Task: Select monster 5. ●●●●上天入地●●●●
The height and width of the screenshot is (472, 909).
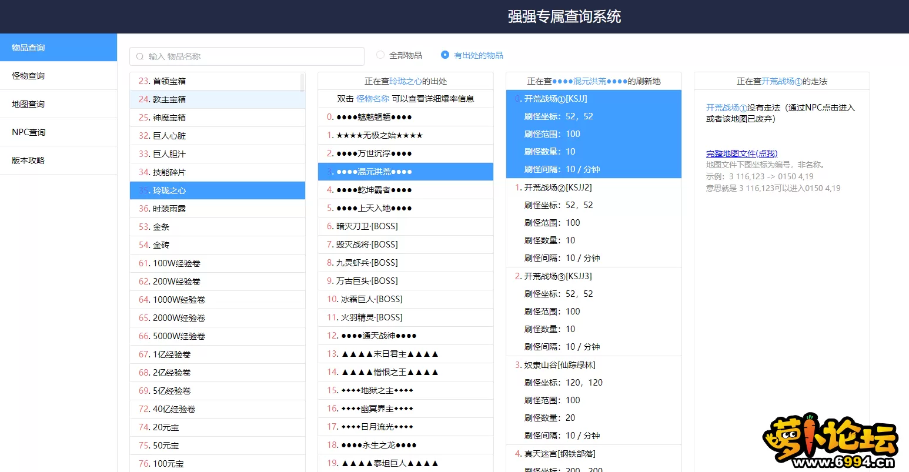Action: 406,208
